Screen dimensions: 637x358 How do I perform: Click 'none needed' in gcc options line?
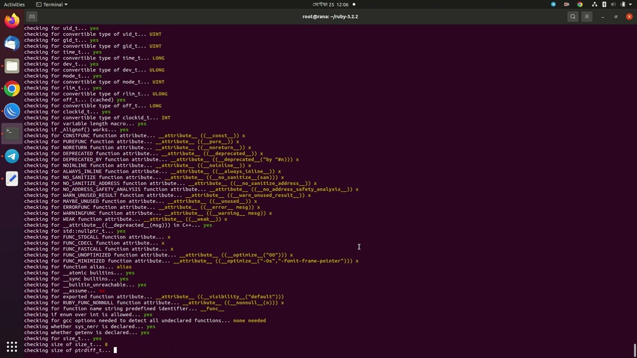[249, 321]
